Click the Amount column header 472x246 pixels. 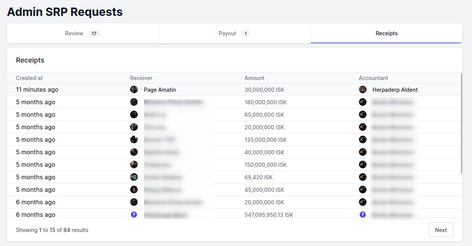[x=254, y=78]
